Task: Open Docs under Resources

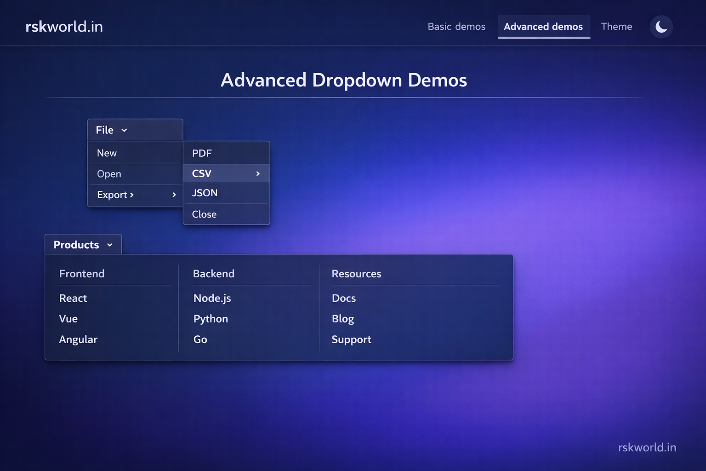Action: pos(344,298)
